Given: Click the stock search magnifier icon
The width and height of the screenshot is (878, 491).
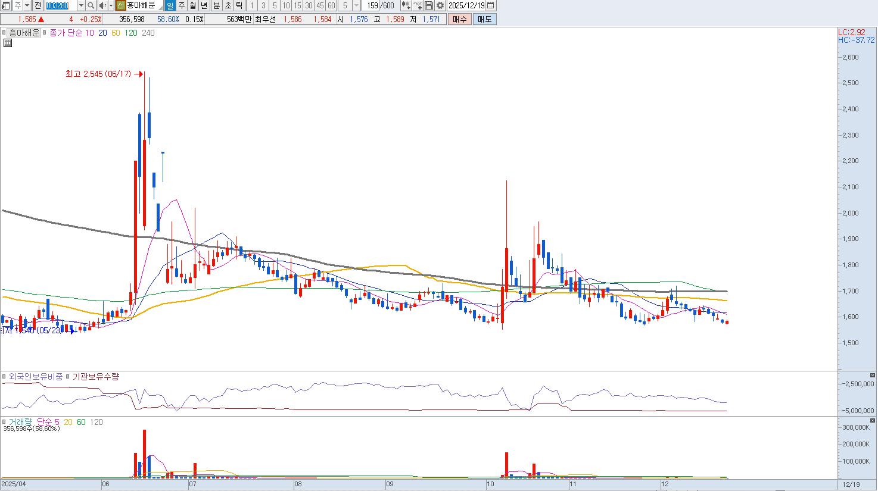Looking at the screenshot, I should 91,5.
